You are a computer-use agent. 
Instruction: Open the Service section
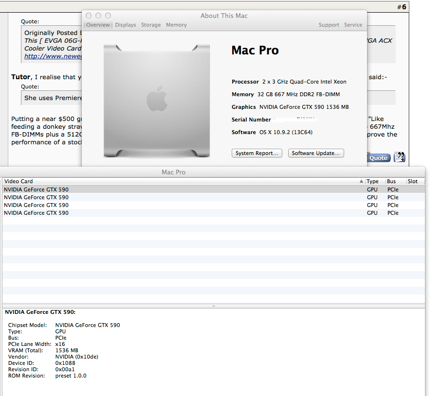[353, 25]
